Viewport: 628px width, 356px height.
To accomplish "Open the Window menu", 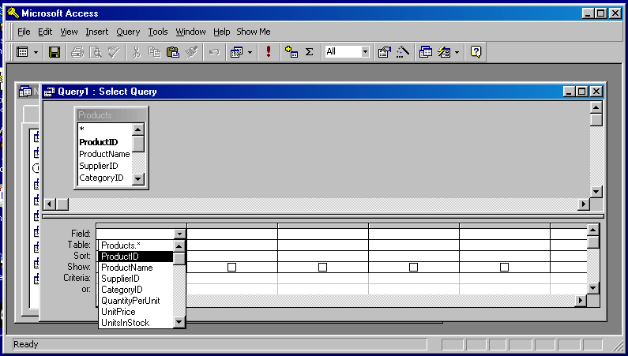I will (x=190, y=32).
